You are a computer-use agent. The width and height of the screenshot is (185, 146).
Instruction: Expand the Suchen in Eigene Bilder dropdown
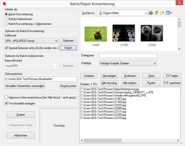pos(122,13)
